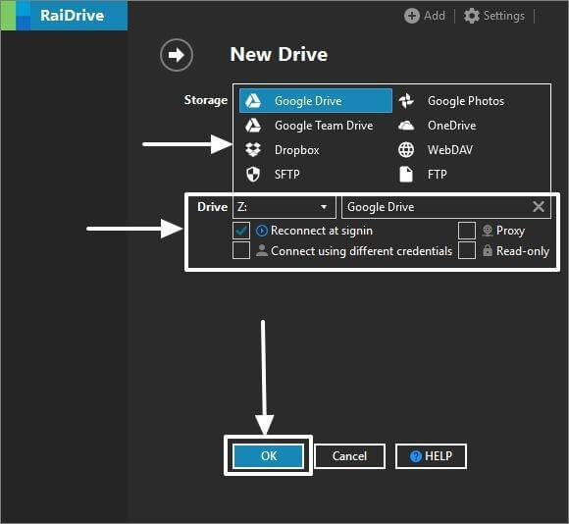The image size is (569, 524).
Task: Click the Cancel button
Action: coord(349,456)
